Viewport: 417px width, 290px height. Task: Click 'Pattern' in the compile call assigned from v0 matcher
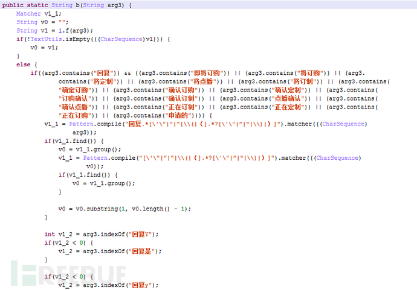click(x=95, y=158)
